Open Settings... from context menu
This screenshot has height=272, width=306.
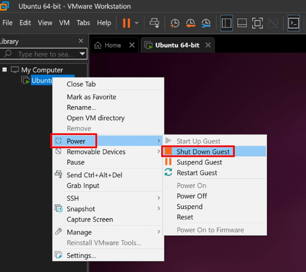108,256
